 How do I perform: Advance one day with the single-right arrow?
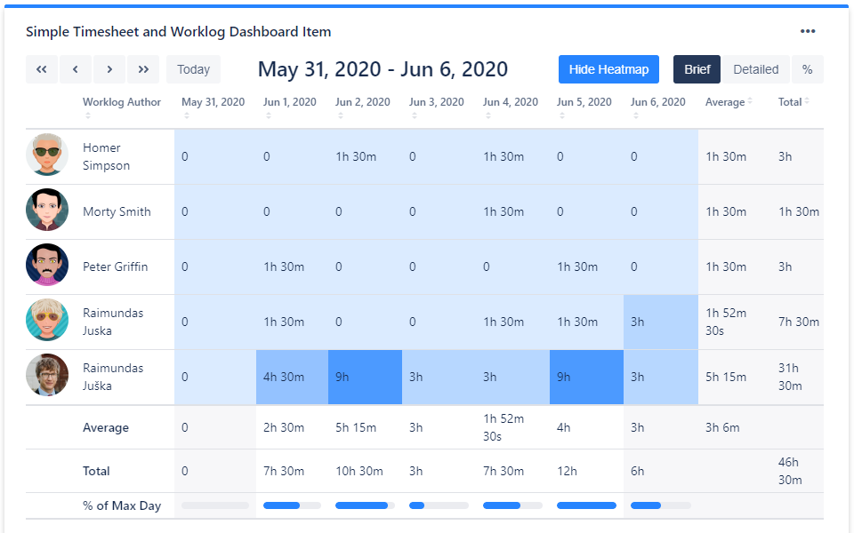click(x=109, y=69)
